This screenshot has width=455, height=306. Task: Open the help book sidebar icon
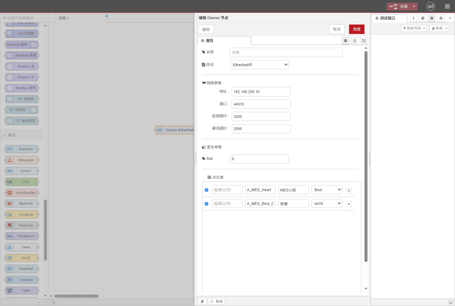pos(422,18)
